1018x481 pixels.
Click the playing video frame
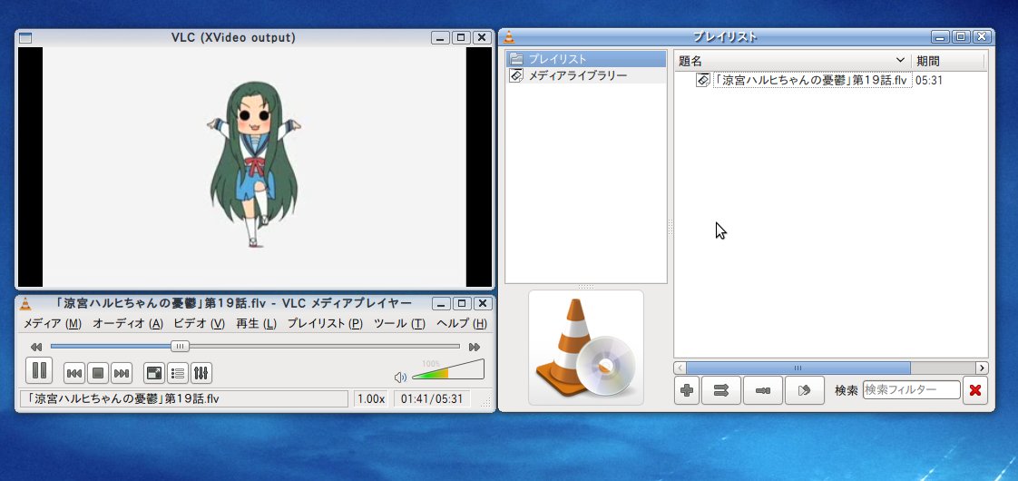tap(254, 167)
